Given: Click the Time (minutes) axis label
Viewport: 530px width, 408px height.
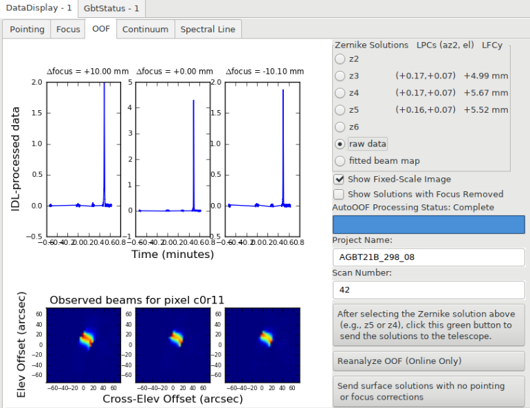Looking at the screenshot, I should tap(173, 255).
